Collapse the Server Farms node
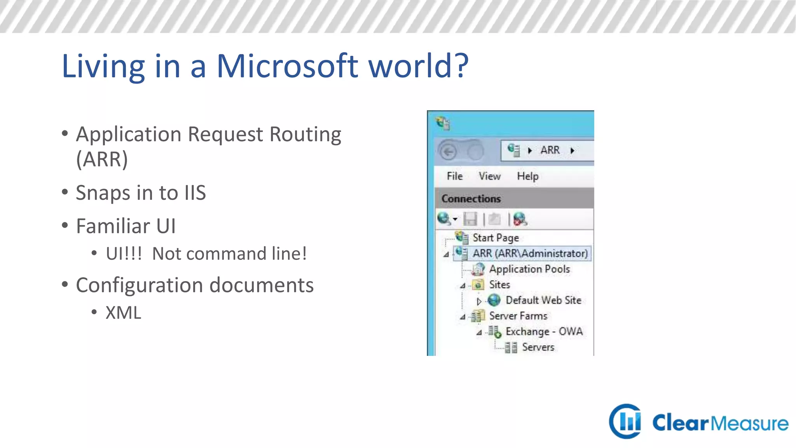796x448 pixels. tap(463, 317)
